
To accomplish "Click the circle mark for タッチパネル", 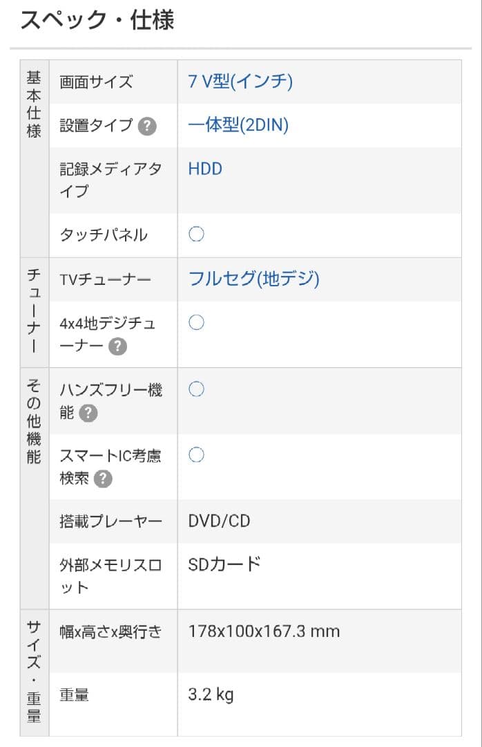I will 196,234.
